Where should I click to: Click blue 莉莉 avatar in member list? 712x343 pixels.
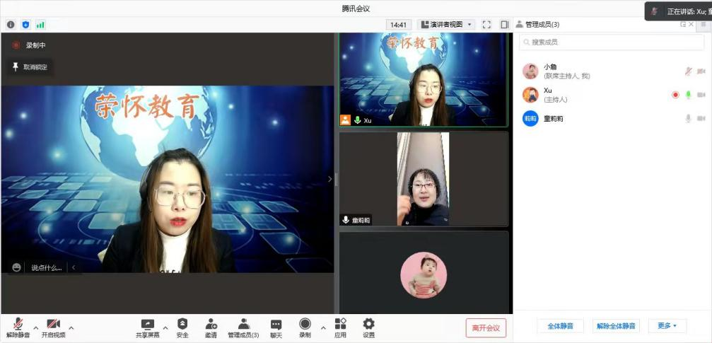tap(530, 119)
